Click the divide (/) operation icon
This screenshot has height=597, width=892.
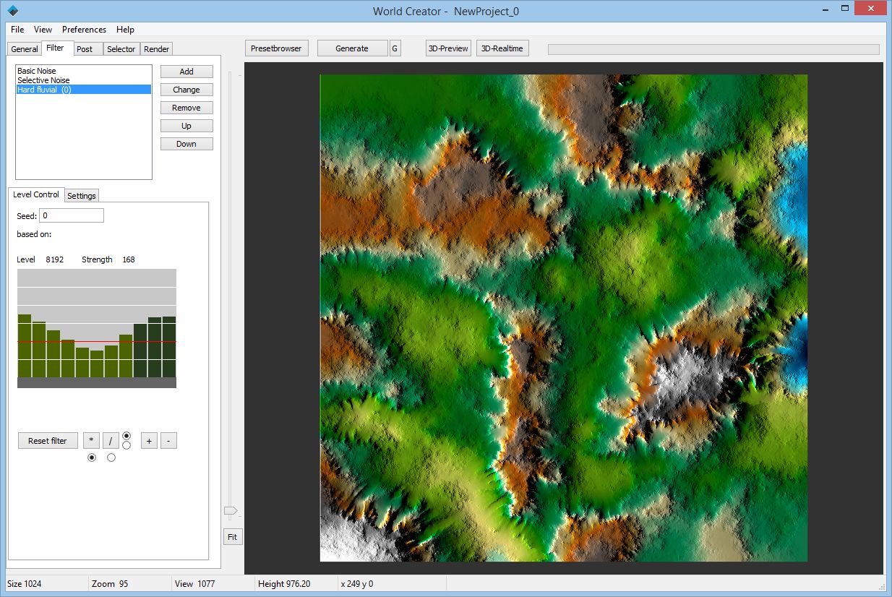(x=110, y=440)
